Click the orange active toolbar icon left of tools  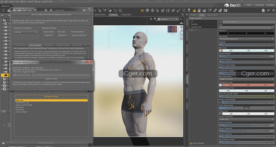click(x=142, y=11)
